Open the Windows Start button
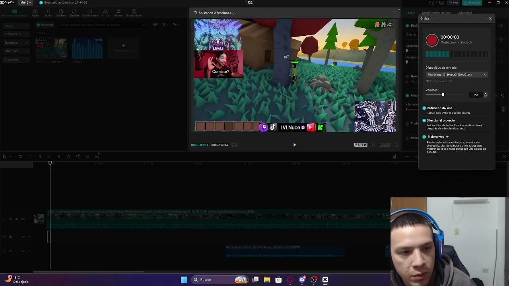Viewport: 509px width, 286px height. tap(184, 280)
